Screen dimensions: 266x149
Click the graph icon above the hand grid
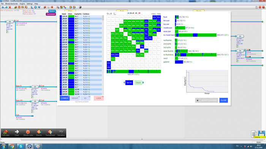[x=115, y=14]
